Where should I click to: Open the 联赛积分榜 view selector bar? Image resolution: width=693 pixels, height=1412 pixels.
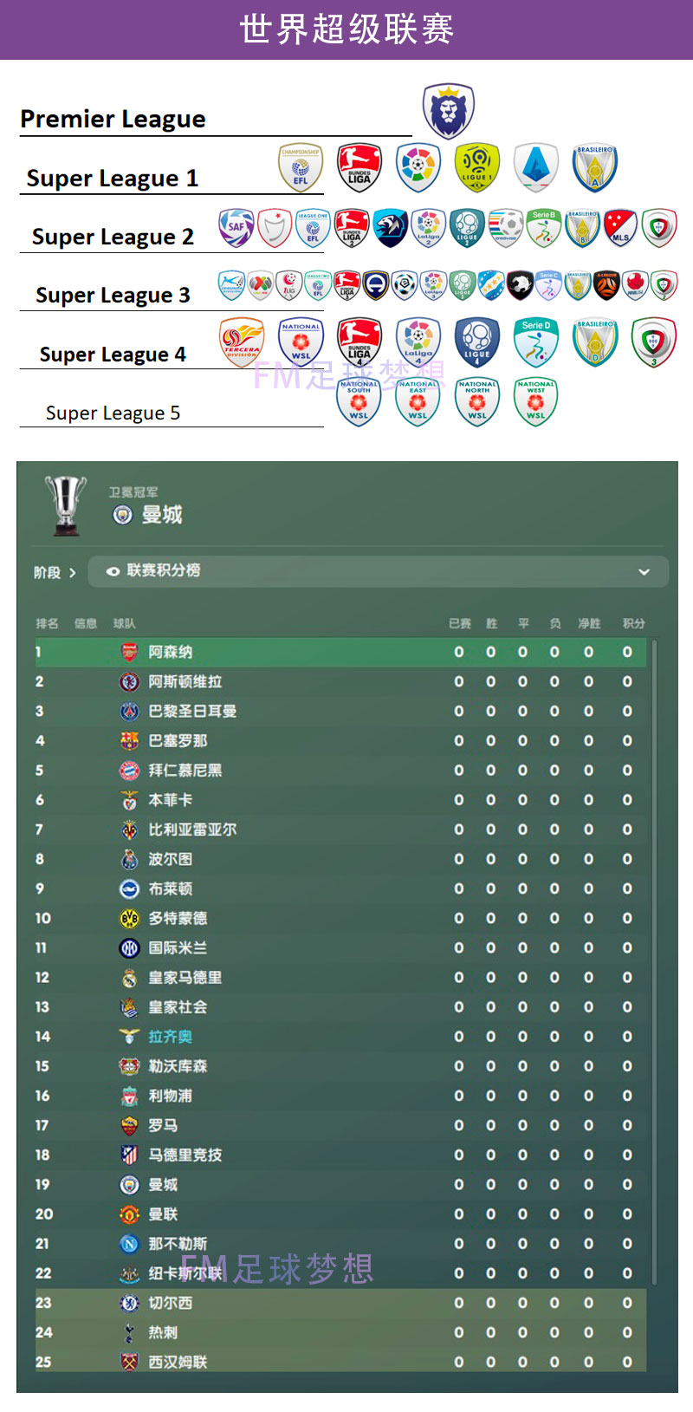coord(379,572)
